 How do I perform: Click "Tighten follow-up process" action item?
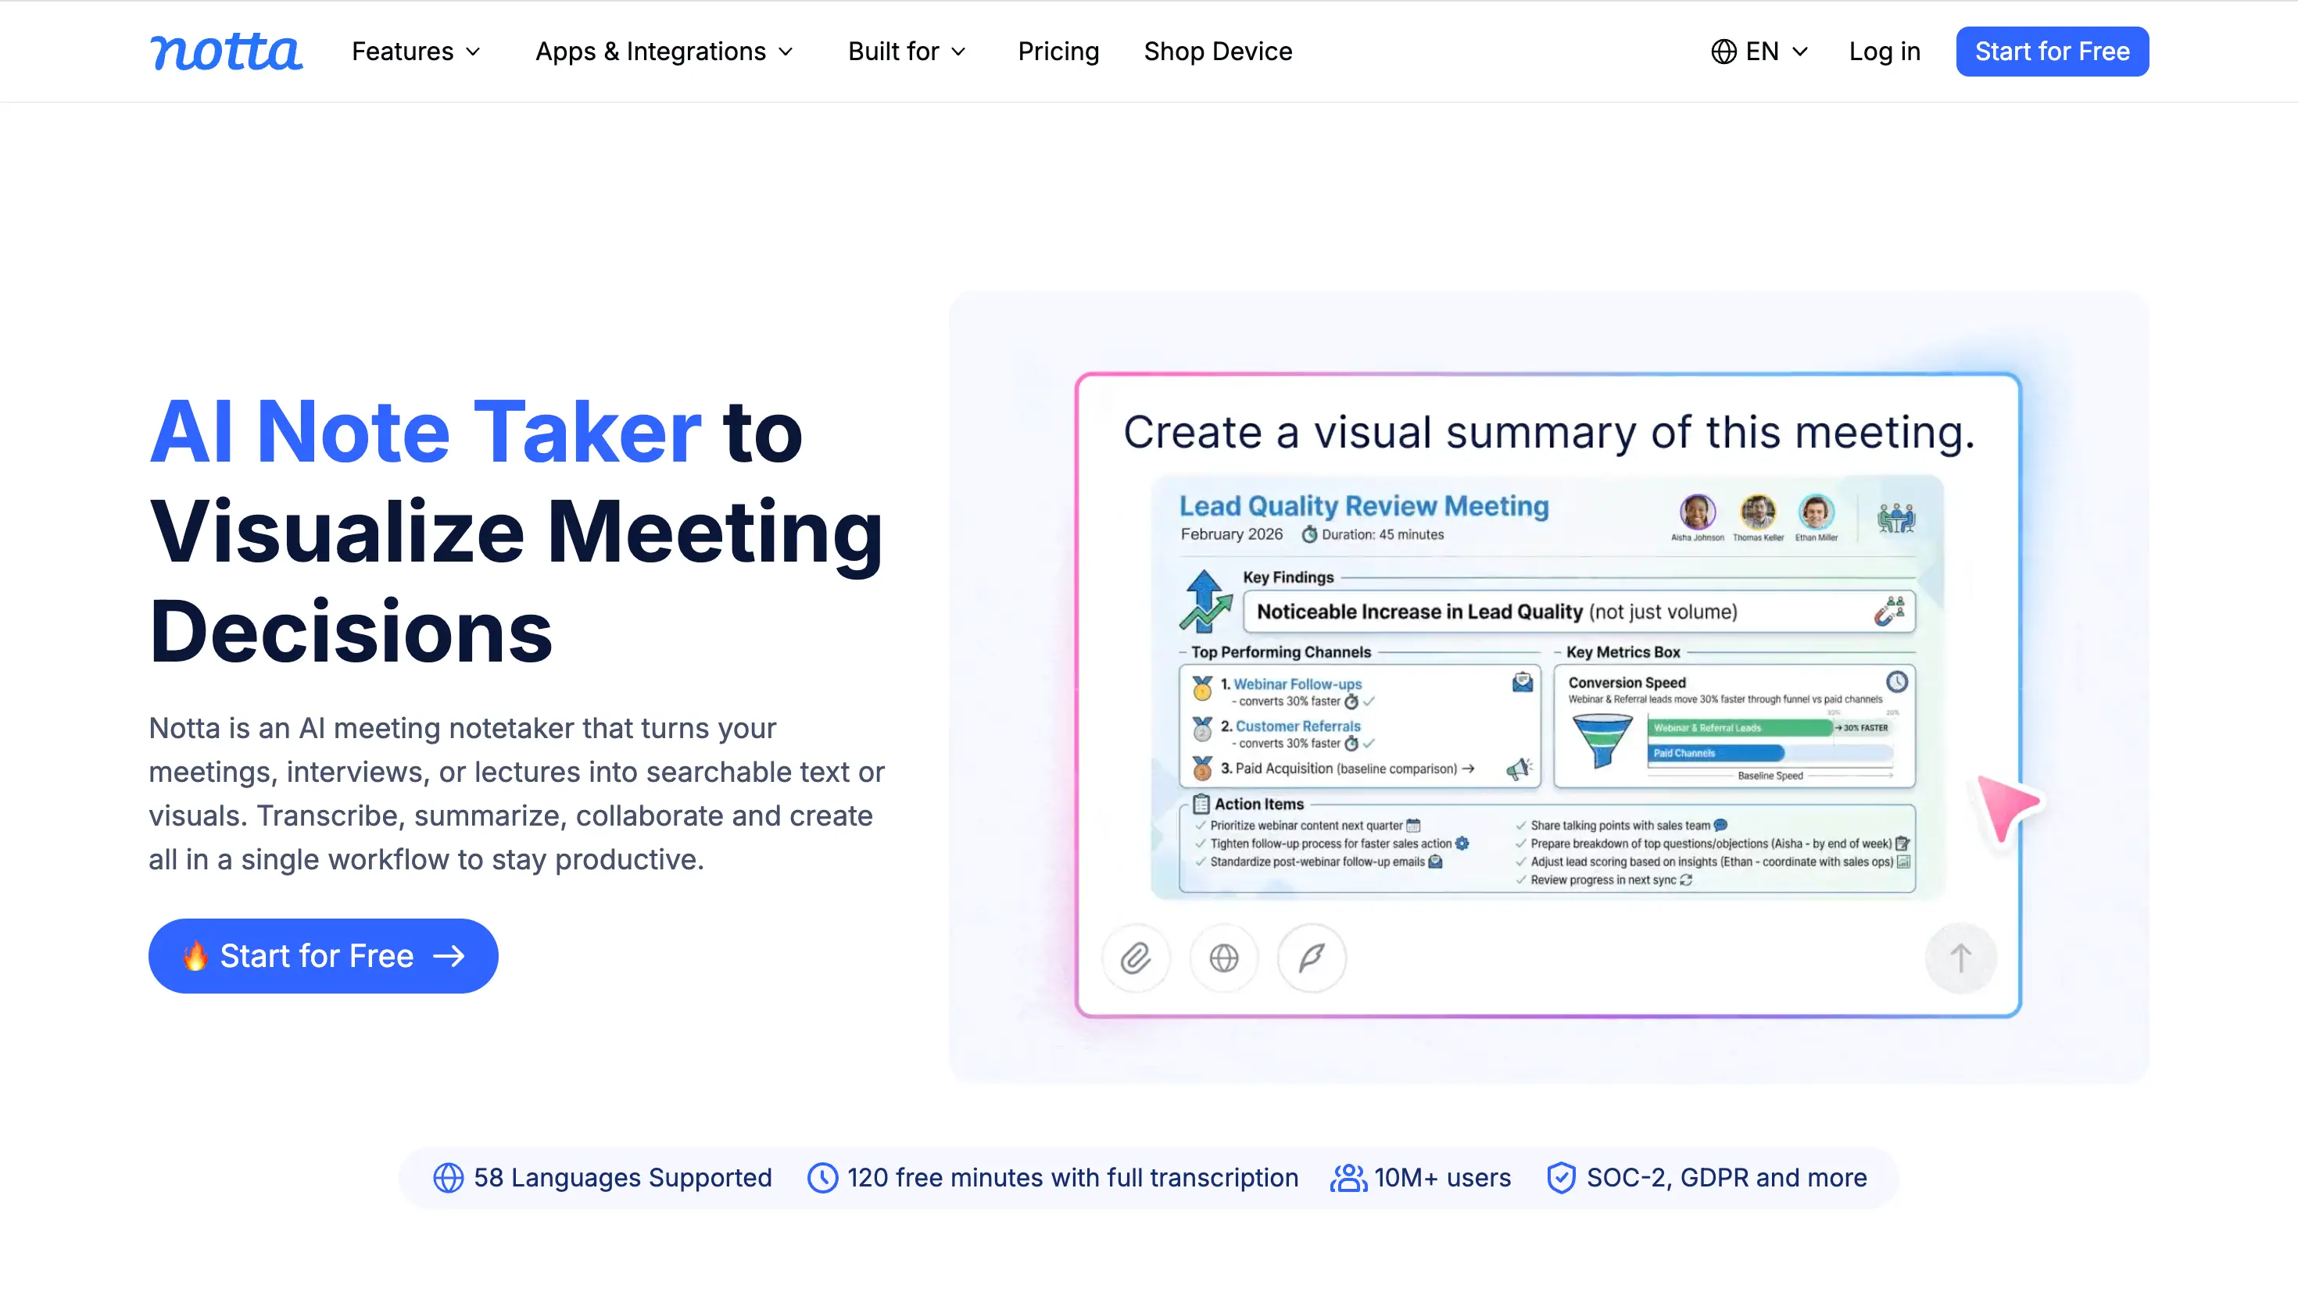(1330, 844)
